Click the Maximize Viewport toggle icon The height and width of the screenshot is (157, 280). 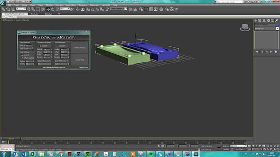coord(278,149)
